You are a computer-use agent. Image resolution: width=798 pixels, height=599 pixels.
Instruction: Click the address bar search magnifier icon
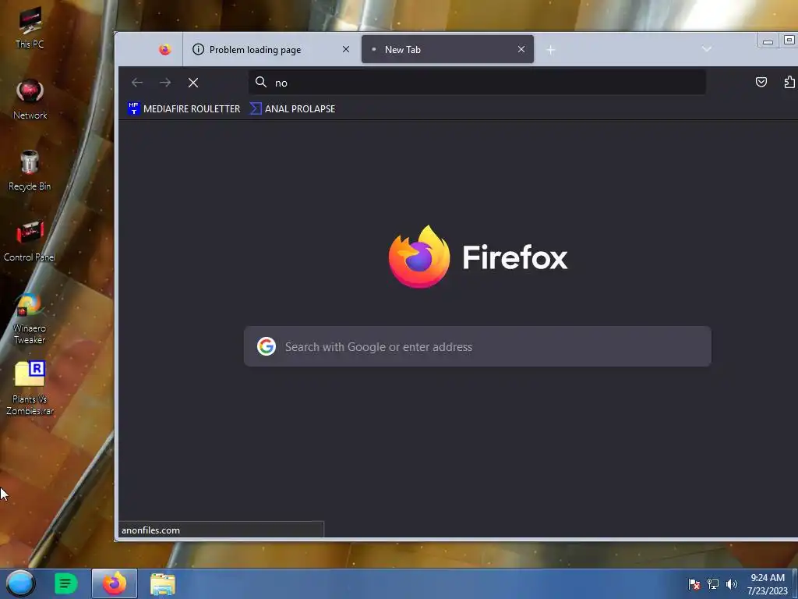(x=261, y=82)
